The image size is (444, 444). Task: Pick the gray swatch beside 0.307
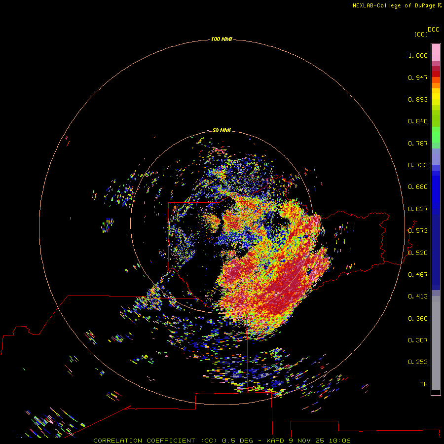[436, 343]
